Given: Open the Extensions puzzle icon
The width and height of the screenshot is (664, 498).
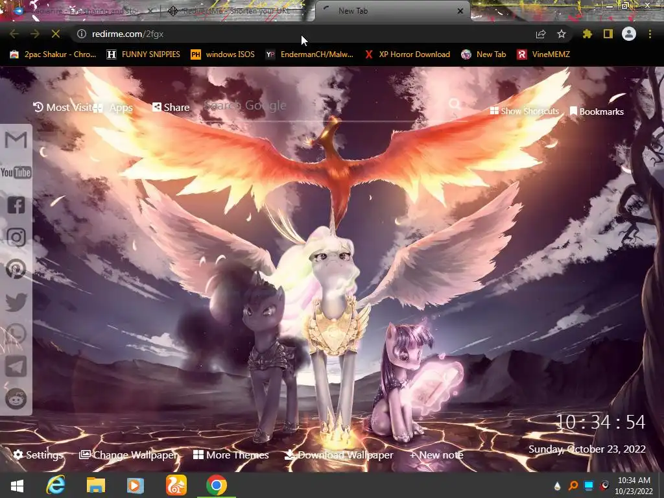Looking at the screenshot, I should pos(587,34).
